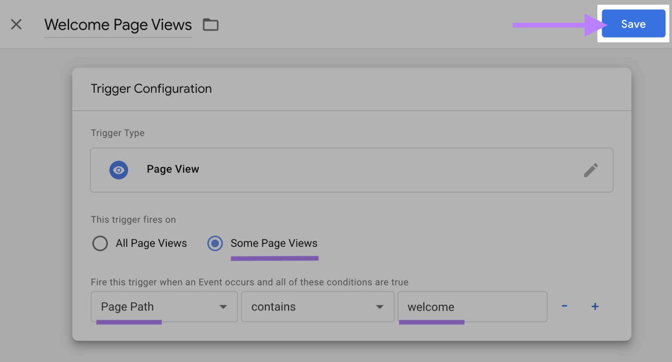The height and width of the screenshot is (362, 672).
Task: Click the blue eye Page View icon
Action: 119,170
